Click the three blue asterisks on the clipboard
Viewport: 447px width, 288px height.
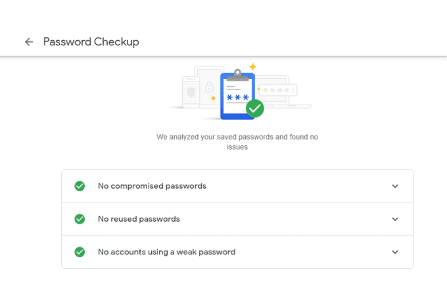[237, 97]
